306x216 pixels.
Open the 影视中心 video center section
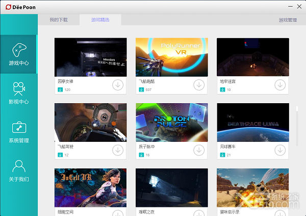click(x=19, y=93)
